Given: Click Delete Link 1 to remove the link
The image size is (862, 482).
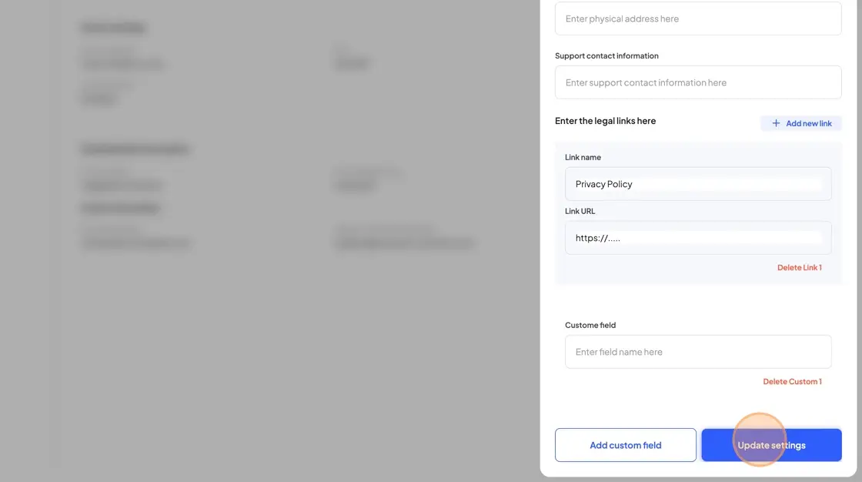Looking at the screenshot, I should [x=799, y=267].
